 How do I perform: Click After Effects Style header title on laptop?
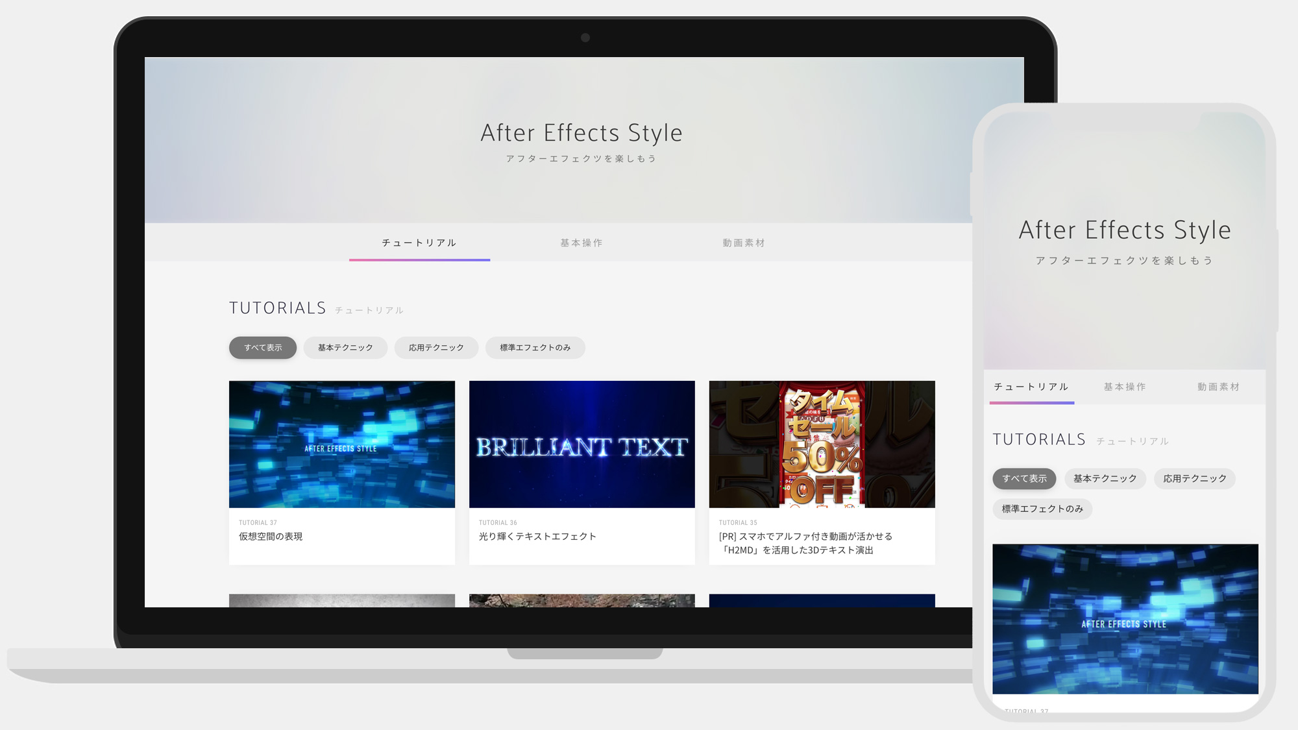tap(582, 133)
